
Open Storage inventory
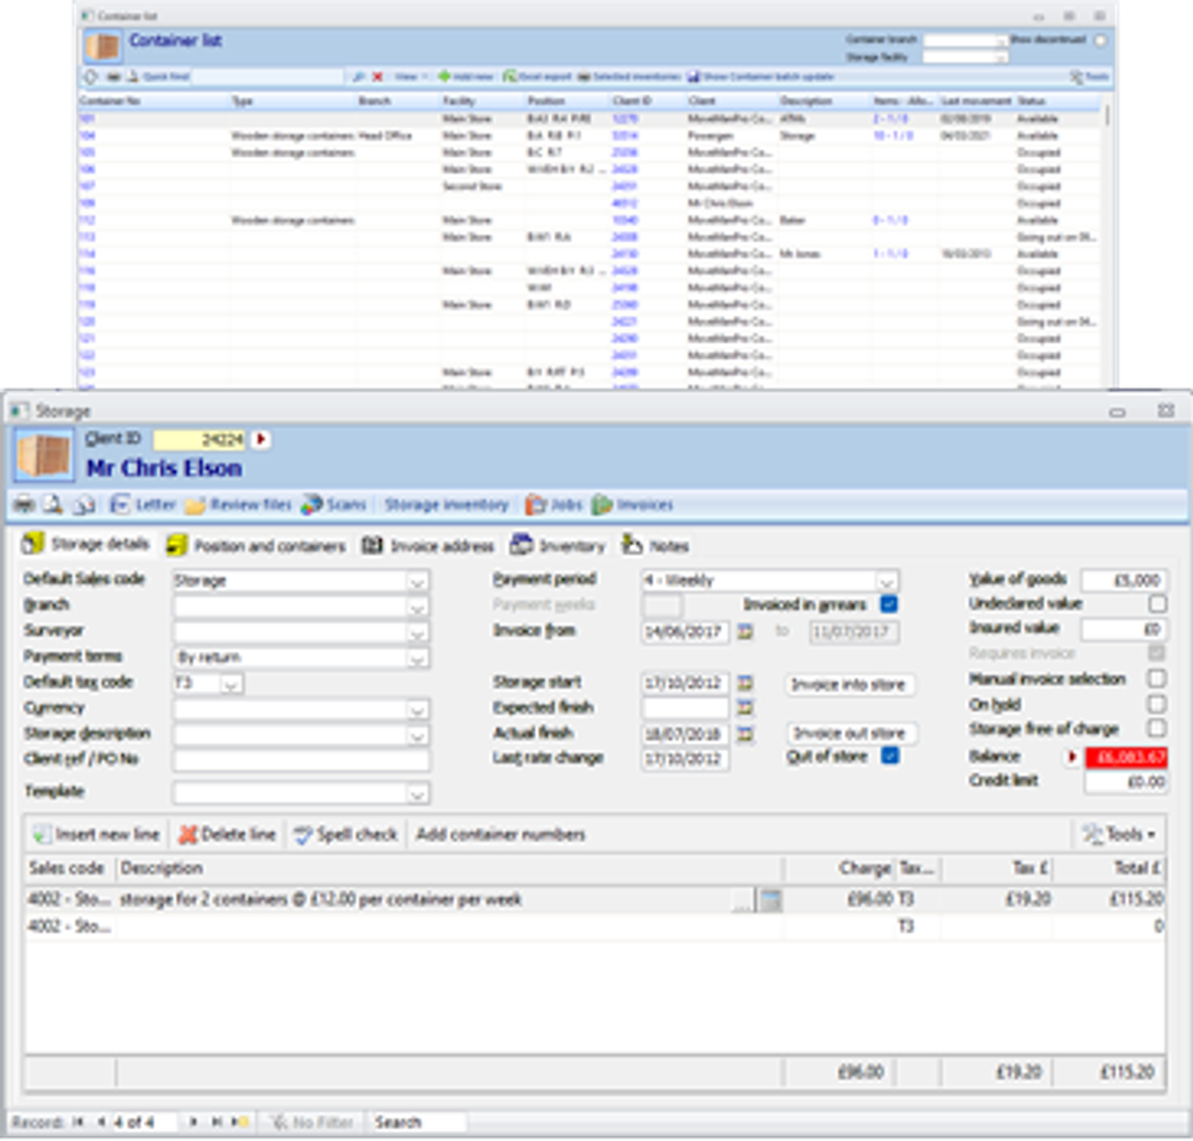tap(446, 505)
